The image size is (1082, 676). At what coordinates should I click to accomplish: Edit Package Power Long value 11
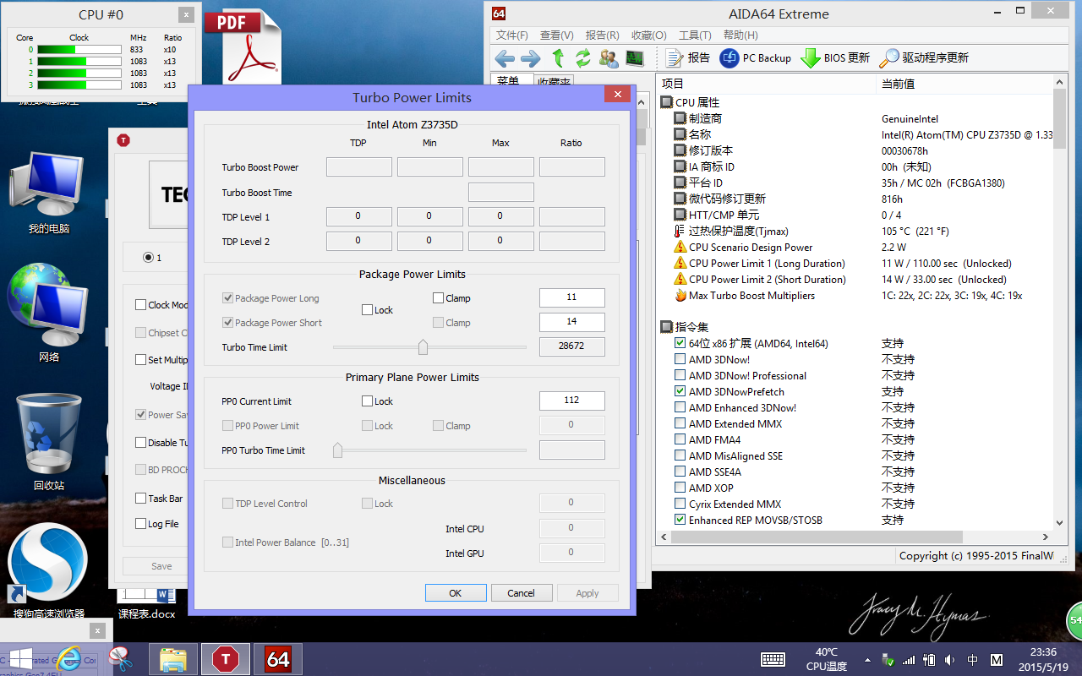(x=572, y=297)
